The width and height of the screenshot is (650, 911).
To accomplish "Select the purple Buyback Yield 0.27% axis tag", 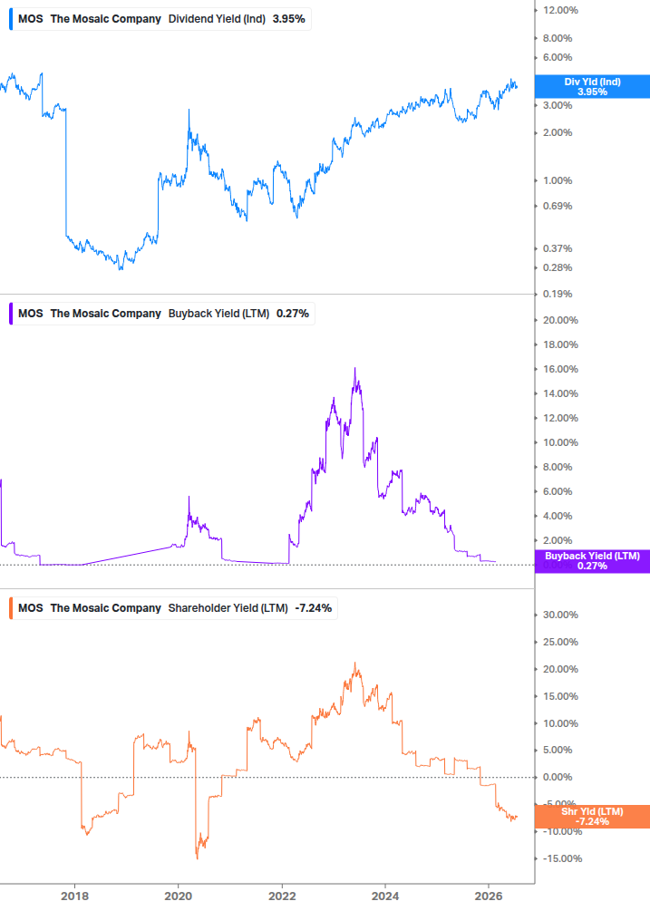I will tap(592, 561).
